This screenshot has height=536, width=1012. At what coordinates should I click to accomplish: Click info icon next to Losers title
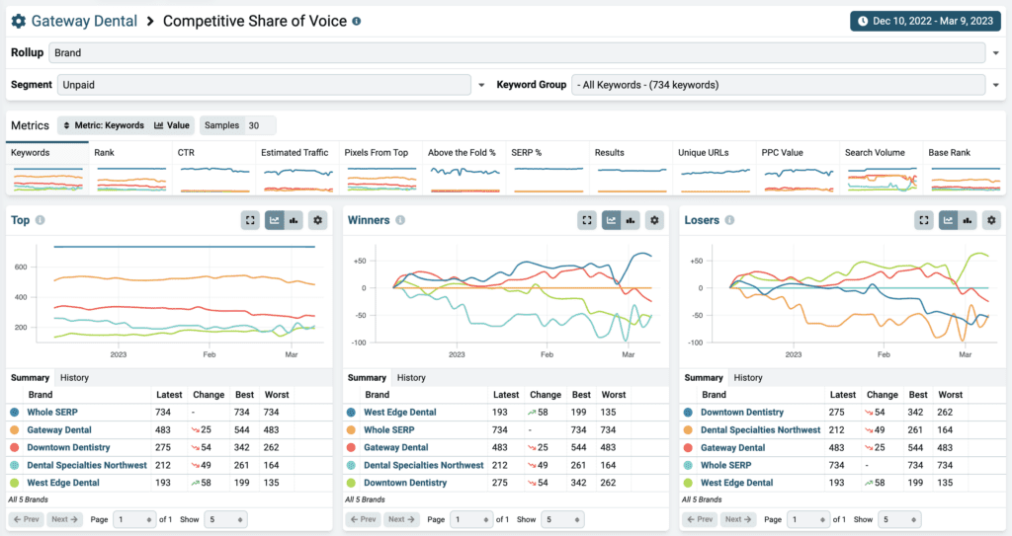point(729,220)
